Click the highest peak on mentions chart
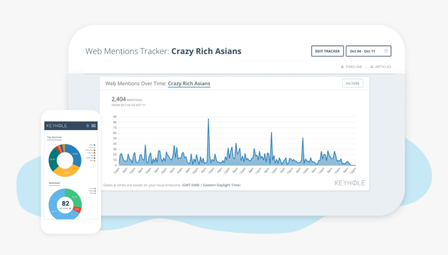 (x=208, y=119)
